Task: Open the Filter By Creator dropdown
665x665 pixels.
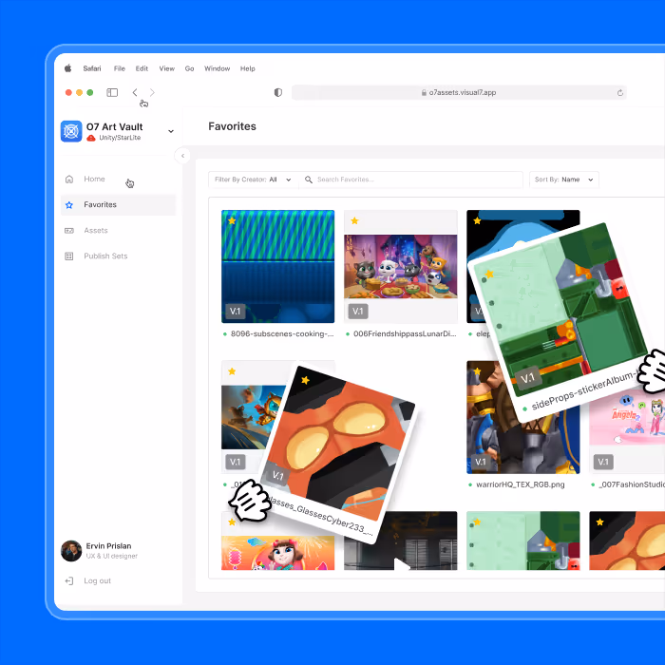Action: [x=253, y=180]
